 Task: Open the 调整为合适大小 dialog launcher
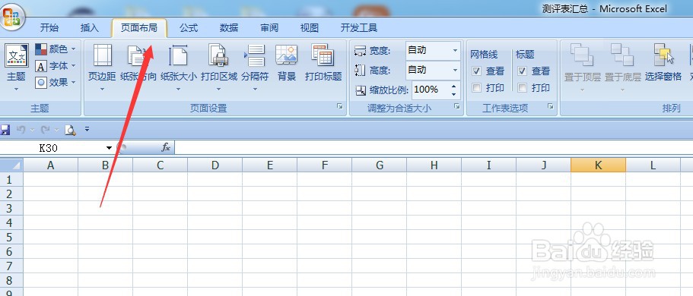tap(457, 106)
